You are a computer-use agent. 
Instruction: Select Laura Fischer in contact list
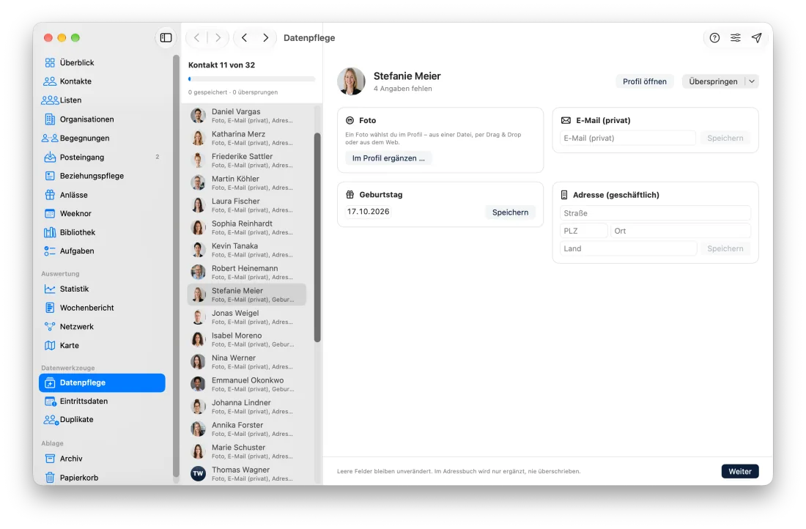[x=247, y=205]
